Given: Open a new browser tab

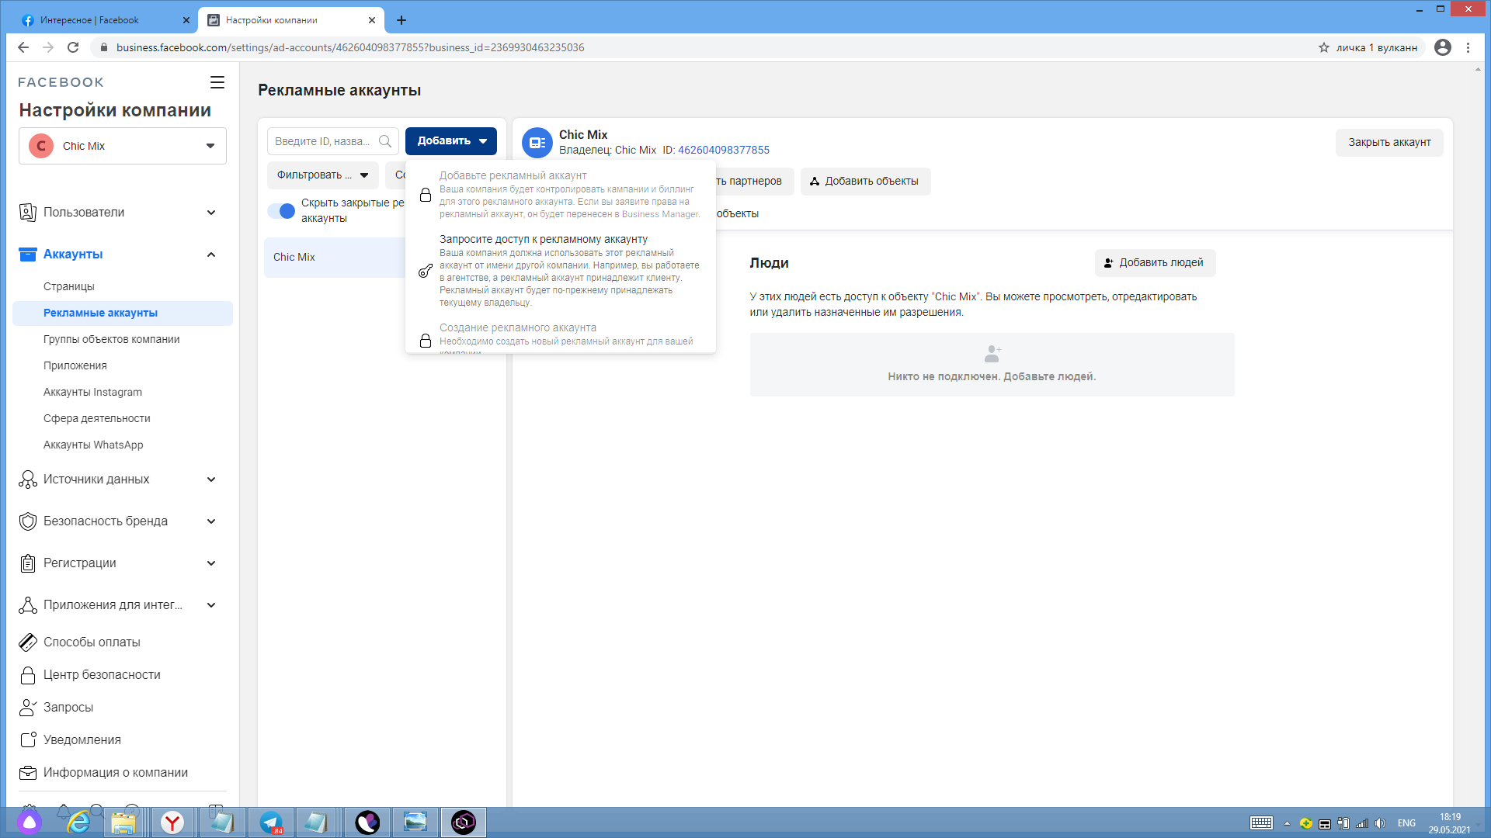Looking at the screenshot, I should [x=401, y=20].
